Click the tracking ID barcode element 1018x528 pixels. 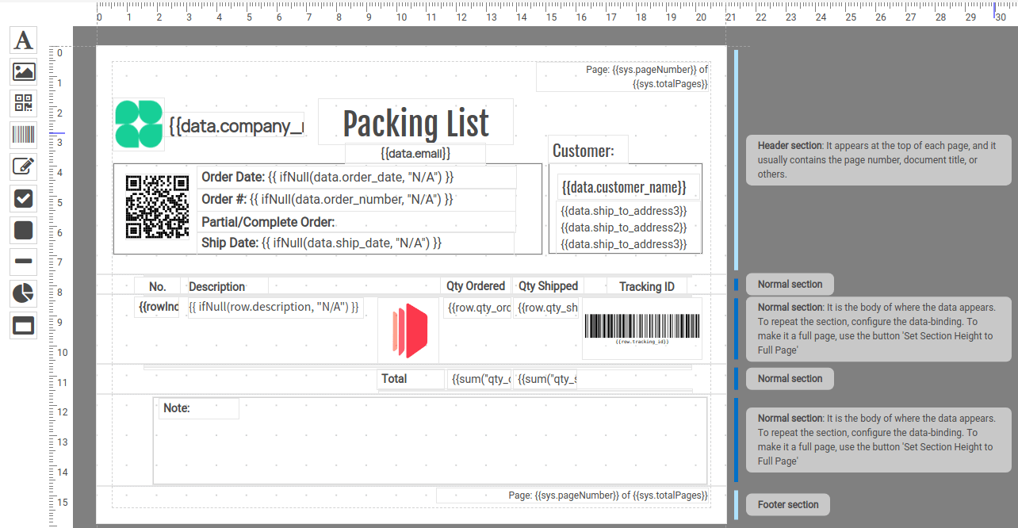[x=642, y=329]
